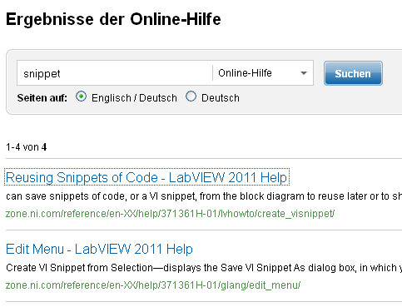Click the 'can save snippets of code' description
Image resolution: width=402 pixels, height=307 pixels.
click(x=204, y=196)
